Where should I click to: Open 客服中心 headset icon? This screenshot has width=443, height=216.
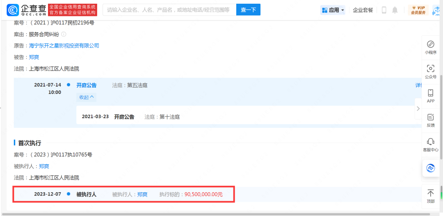click(x=430, y=145)
